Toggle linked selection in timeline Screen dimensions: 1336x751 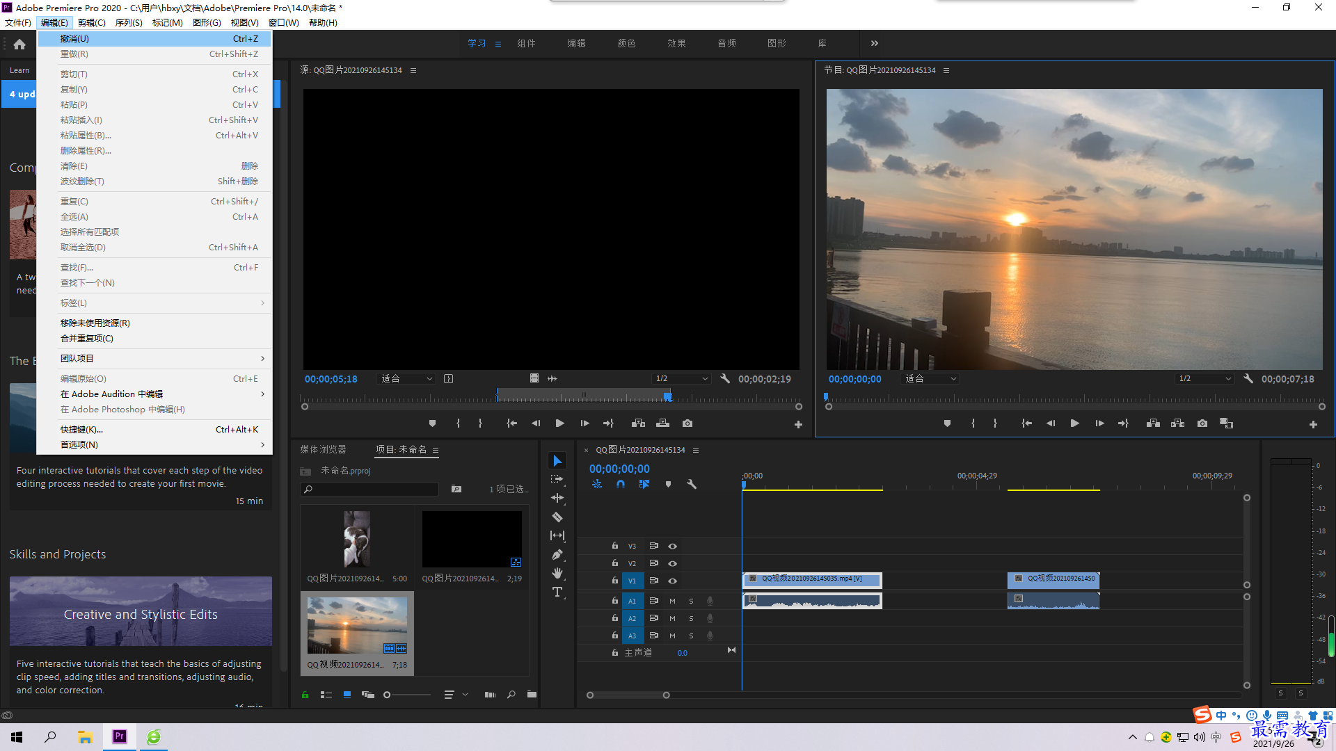coord(644,484)
